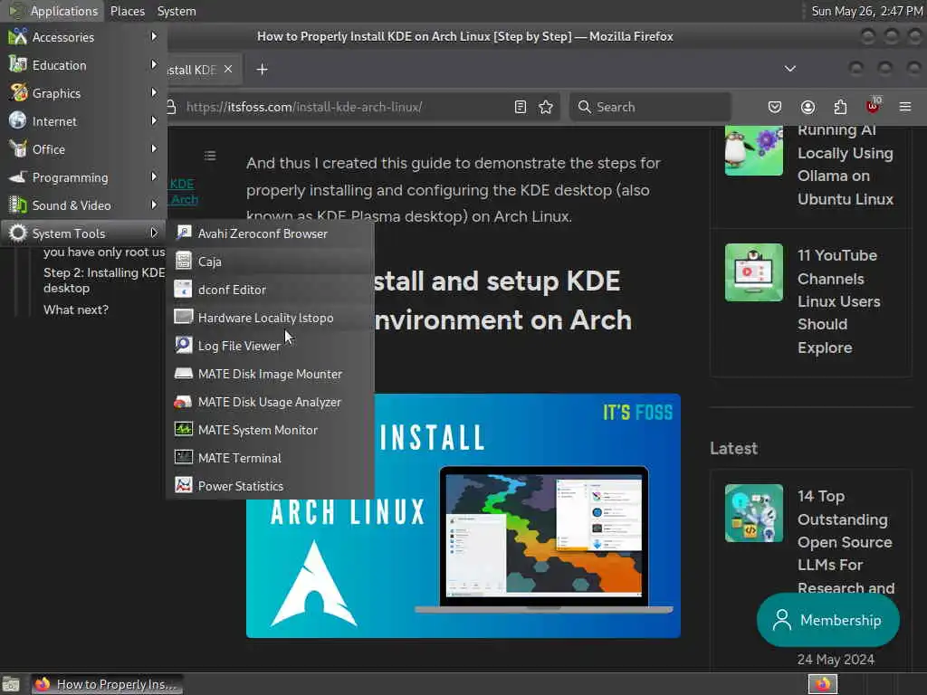This screenshot has width=927, height=695.
Task: Expand the Programming submenu
Action: [83, 177]
